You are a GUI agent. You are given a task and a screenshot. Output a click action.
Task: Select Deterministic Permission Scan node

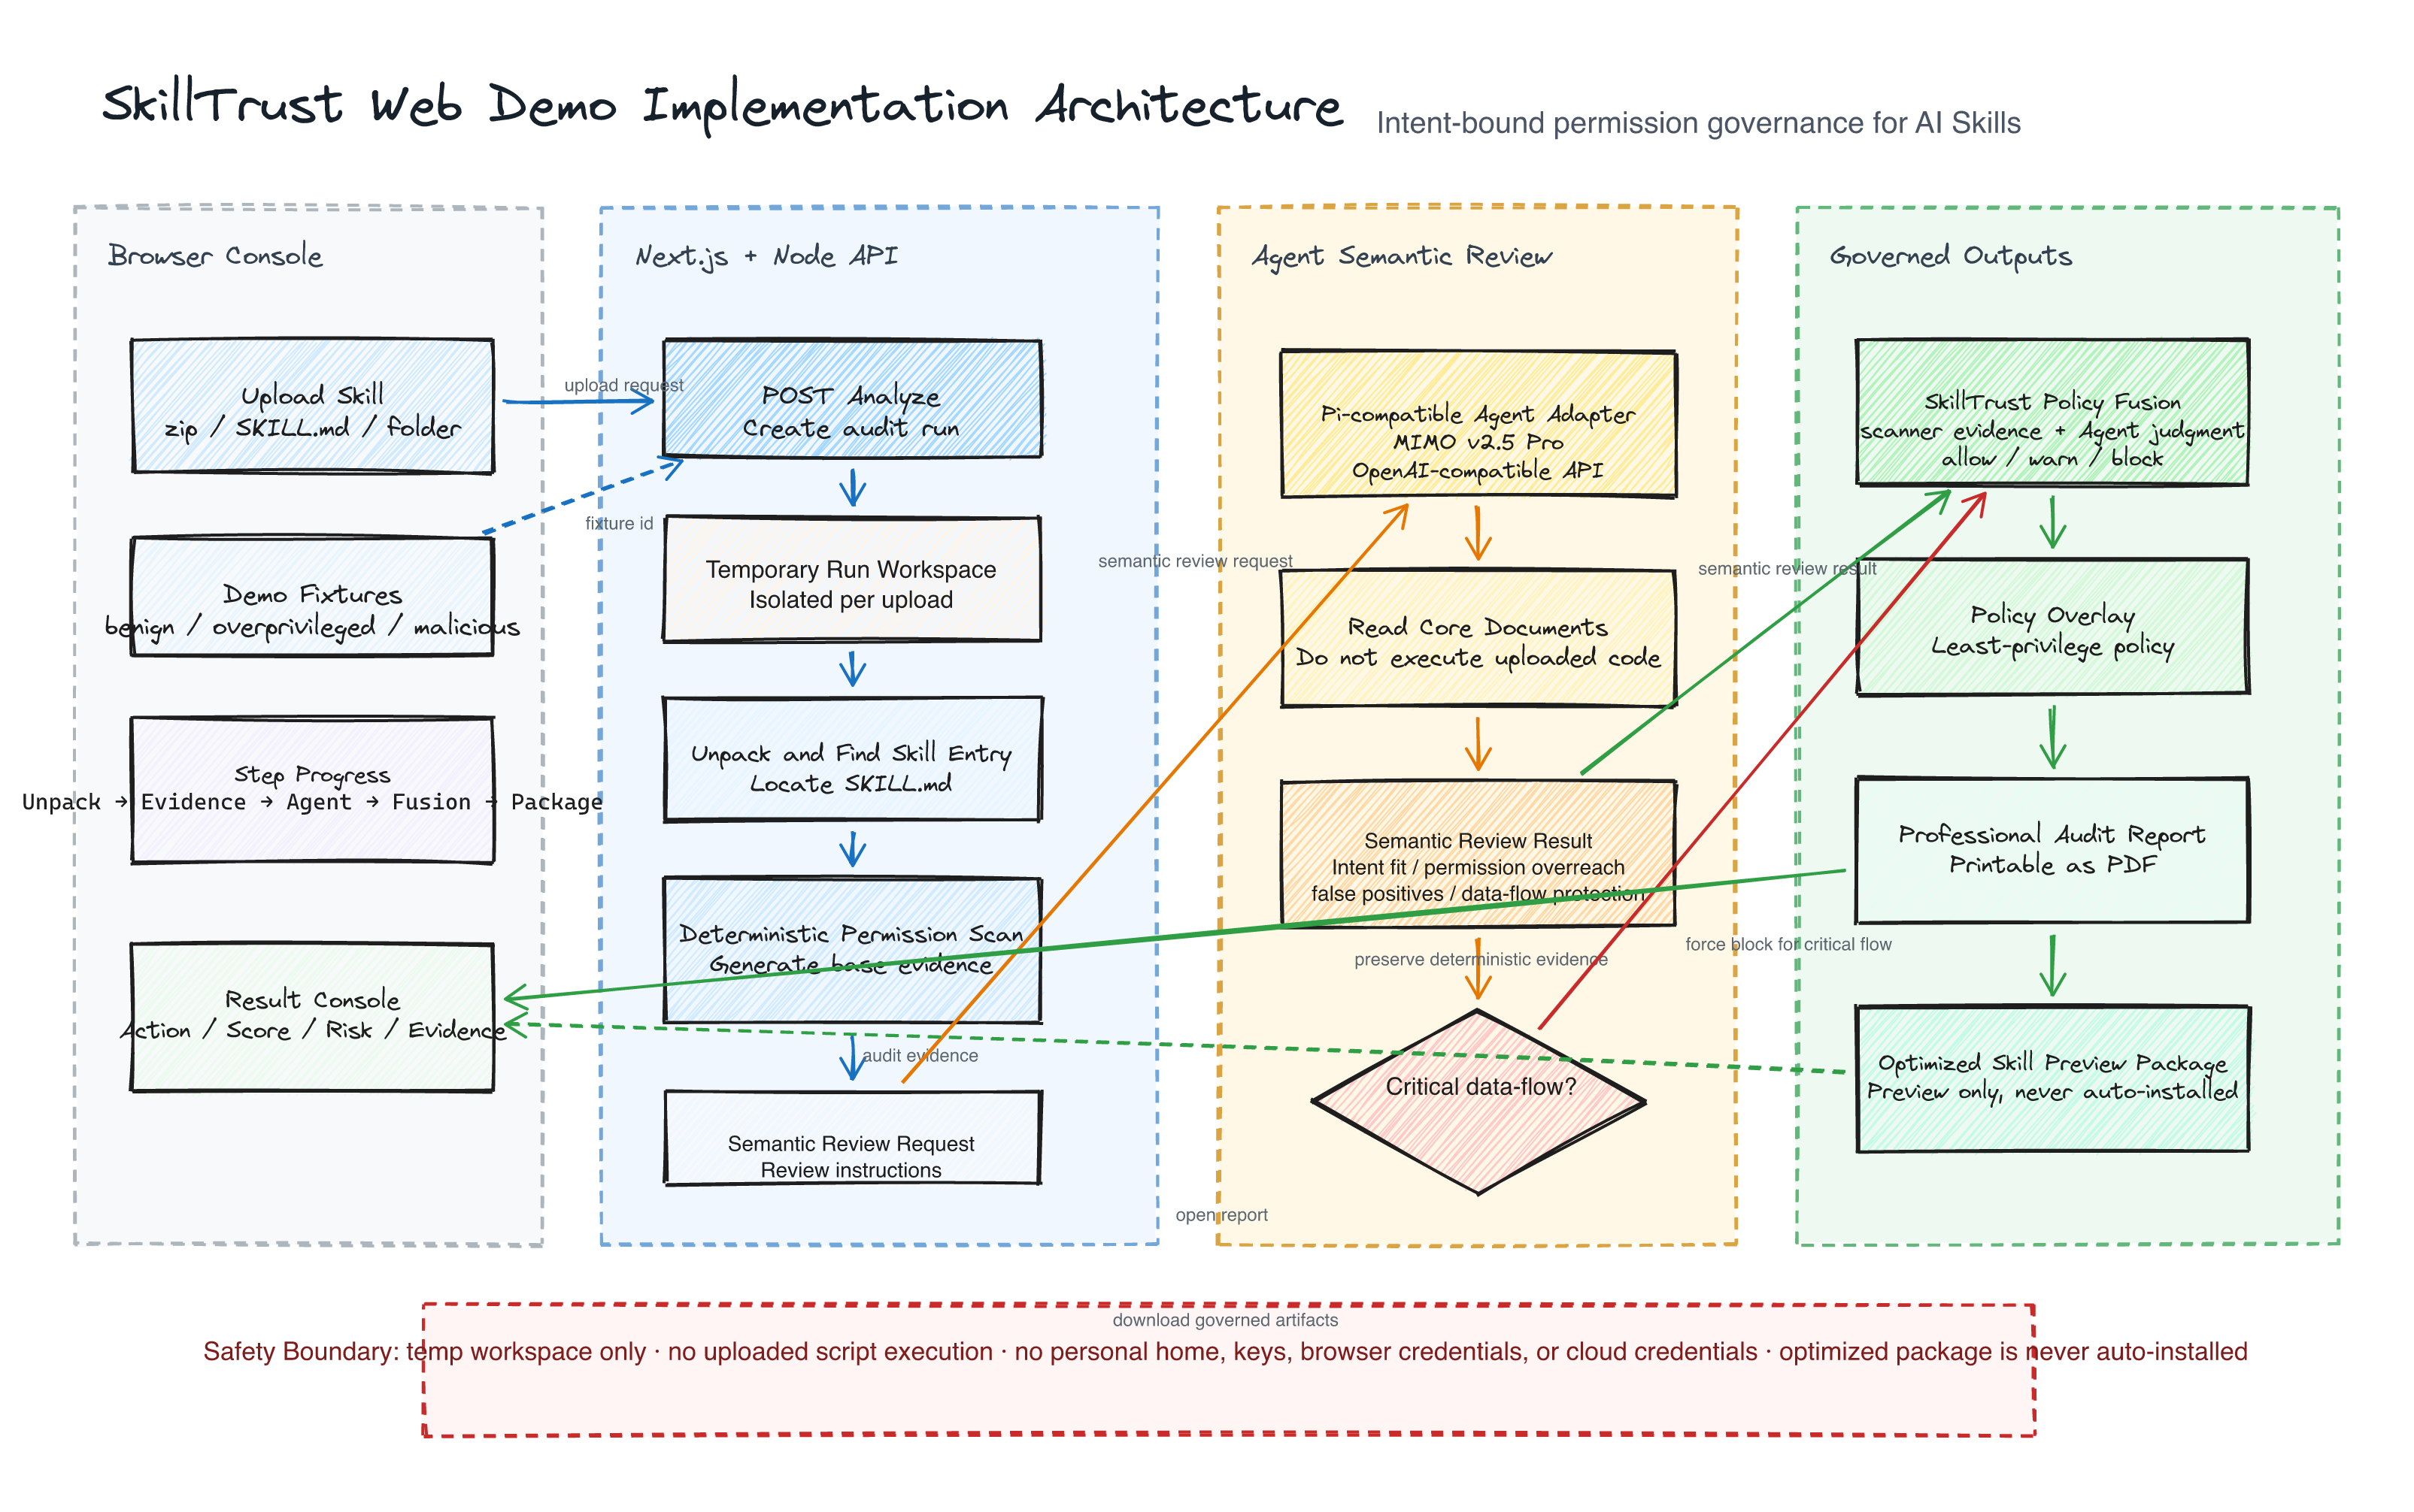point(852,950)
